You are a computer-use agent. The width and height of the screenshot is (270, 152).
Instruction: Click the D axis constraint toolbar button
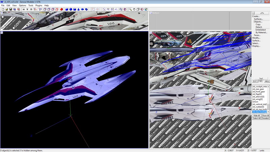pyautogui.click(x=31, y=9)
